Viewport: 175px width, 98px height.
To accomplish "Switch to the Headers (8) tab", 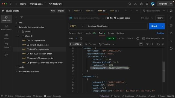I will point(90,33).
